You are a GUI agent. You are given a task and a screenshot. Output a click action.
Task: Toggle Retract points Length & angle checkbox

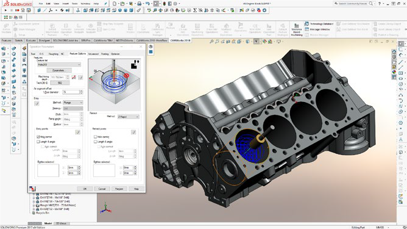tap(95, 142)
